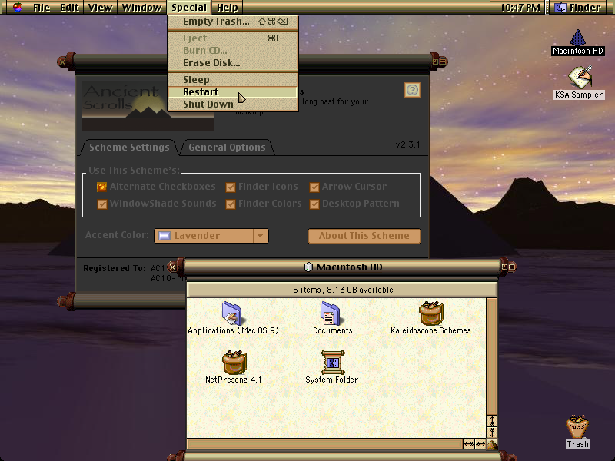The width and height of the screenshot is (615, 461).
Task: Click the Lavender color swatch
Action: (x=165, y=236)
